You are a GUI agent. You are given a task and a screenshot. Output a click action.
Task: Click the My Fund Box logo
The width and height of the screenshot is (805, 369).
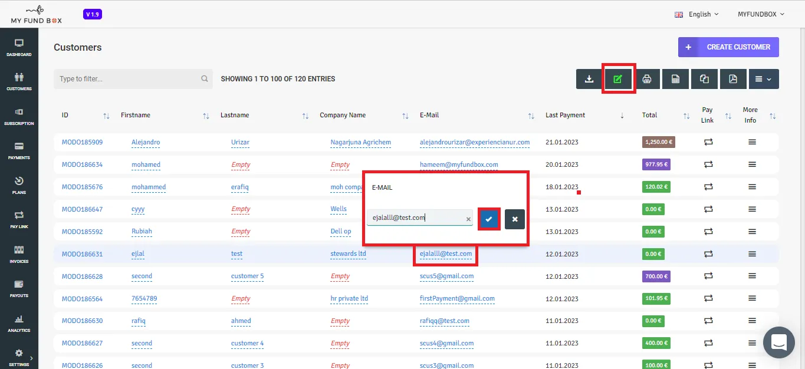(37, 14)
